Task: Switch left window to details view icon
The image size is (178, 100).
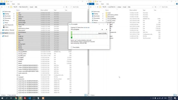Action: 85,95
